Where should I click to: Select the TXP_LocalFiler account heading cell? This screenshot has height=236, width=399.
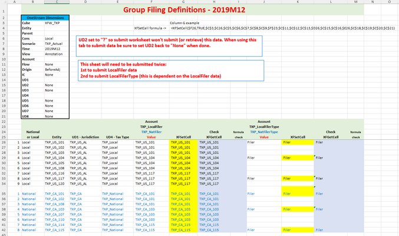point(151,127)
